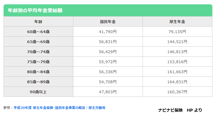
Task: Click the 年齢別の平均年金受給額 green header
Action: click(x=108, y=11)
